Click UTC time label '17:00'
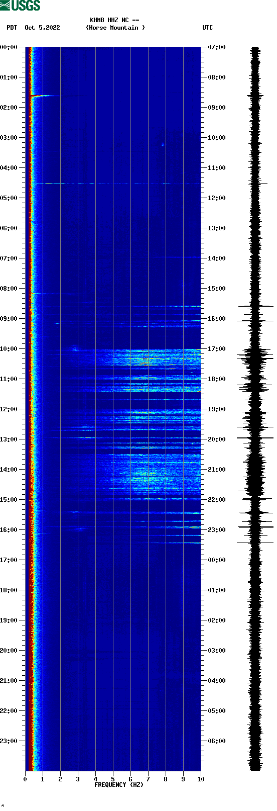 point(217,349)
